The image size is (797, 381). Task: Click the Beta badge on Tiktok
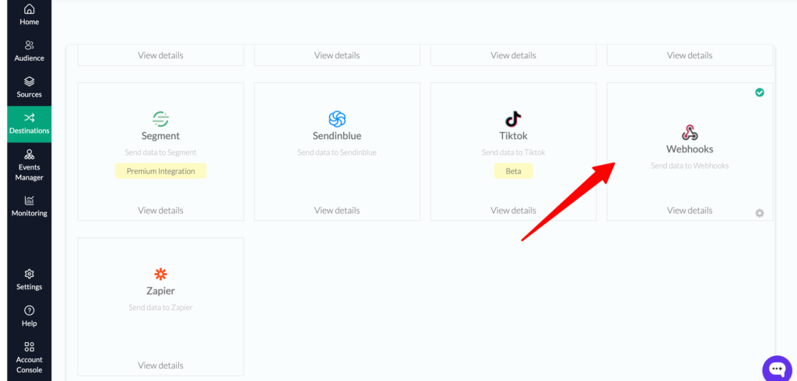(514, 171)
